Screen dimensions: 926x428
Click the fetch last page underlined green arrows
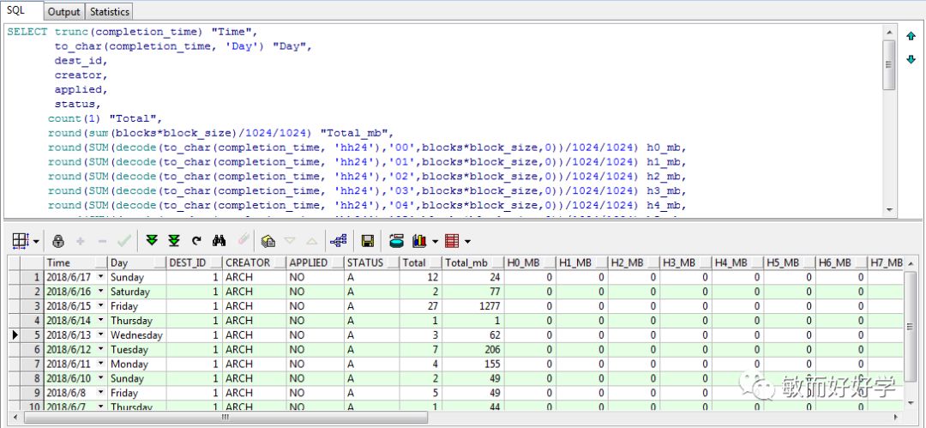click(173, 241)
